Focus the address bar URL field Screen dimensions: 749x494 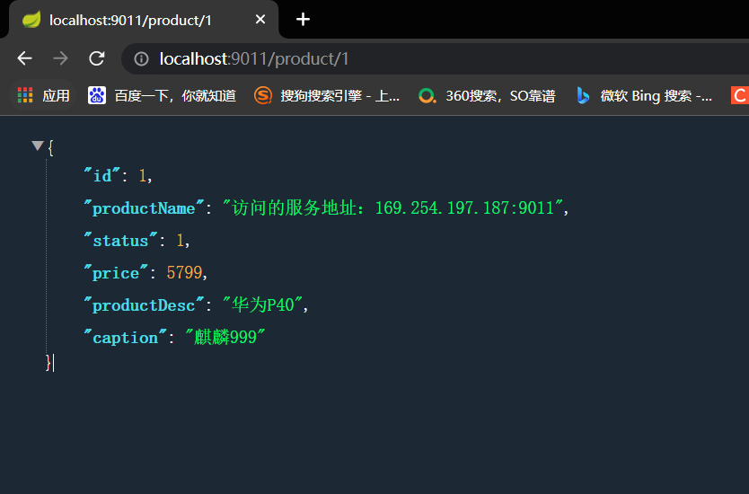[435, 58]
